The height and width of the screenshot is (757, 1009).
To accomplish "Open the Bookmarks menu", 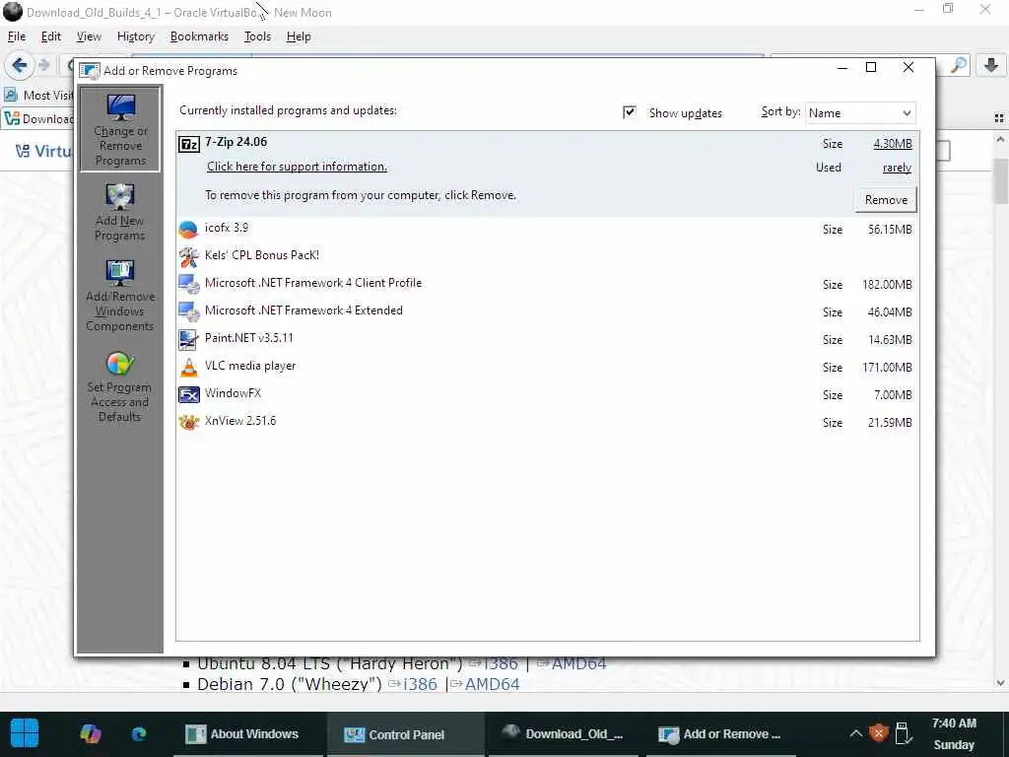I will pyautogui.click(x=199, y=36).
